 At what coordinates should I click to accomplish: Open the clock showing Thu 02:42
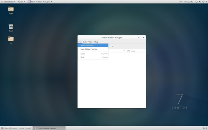pos(189,2)
